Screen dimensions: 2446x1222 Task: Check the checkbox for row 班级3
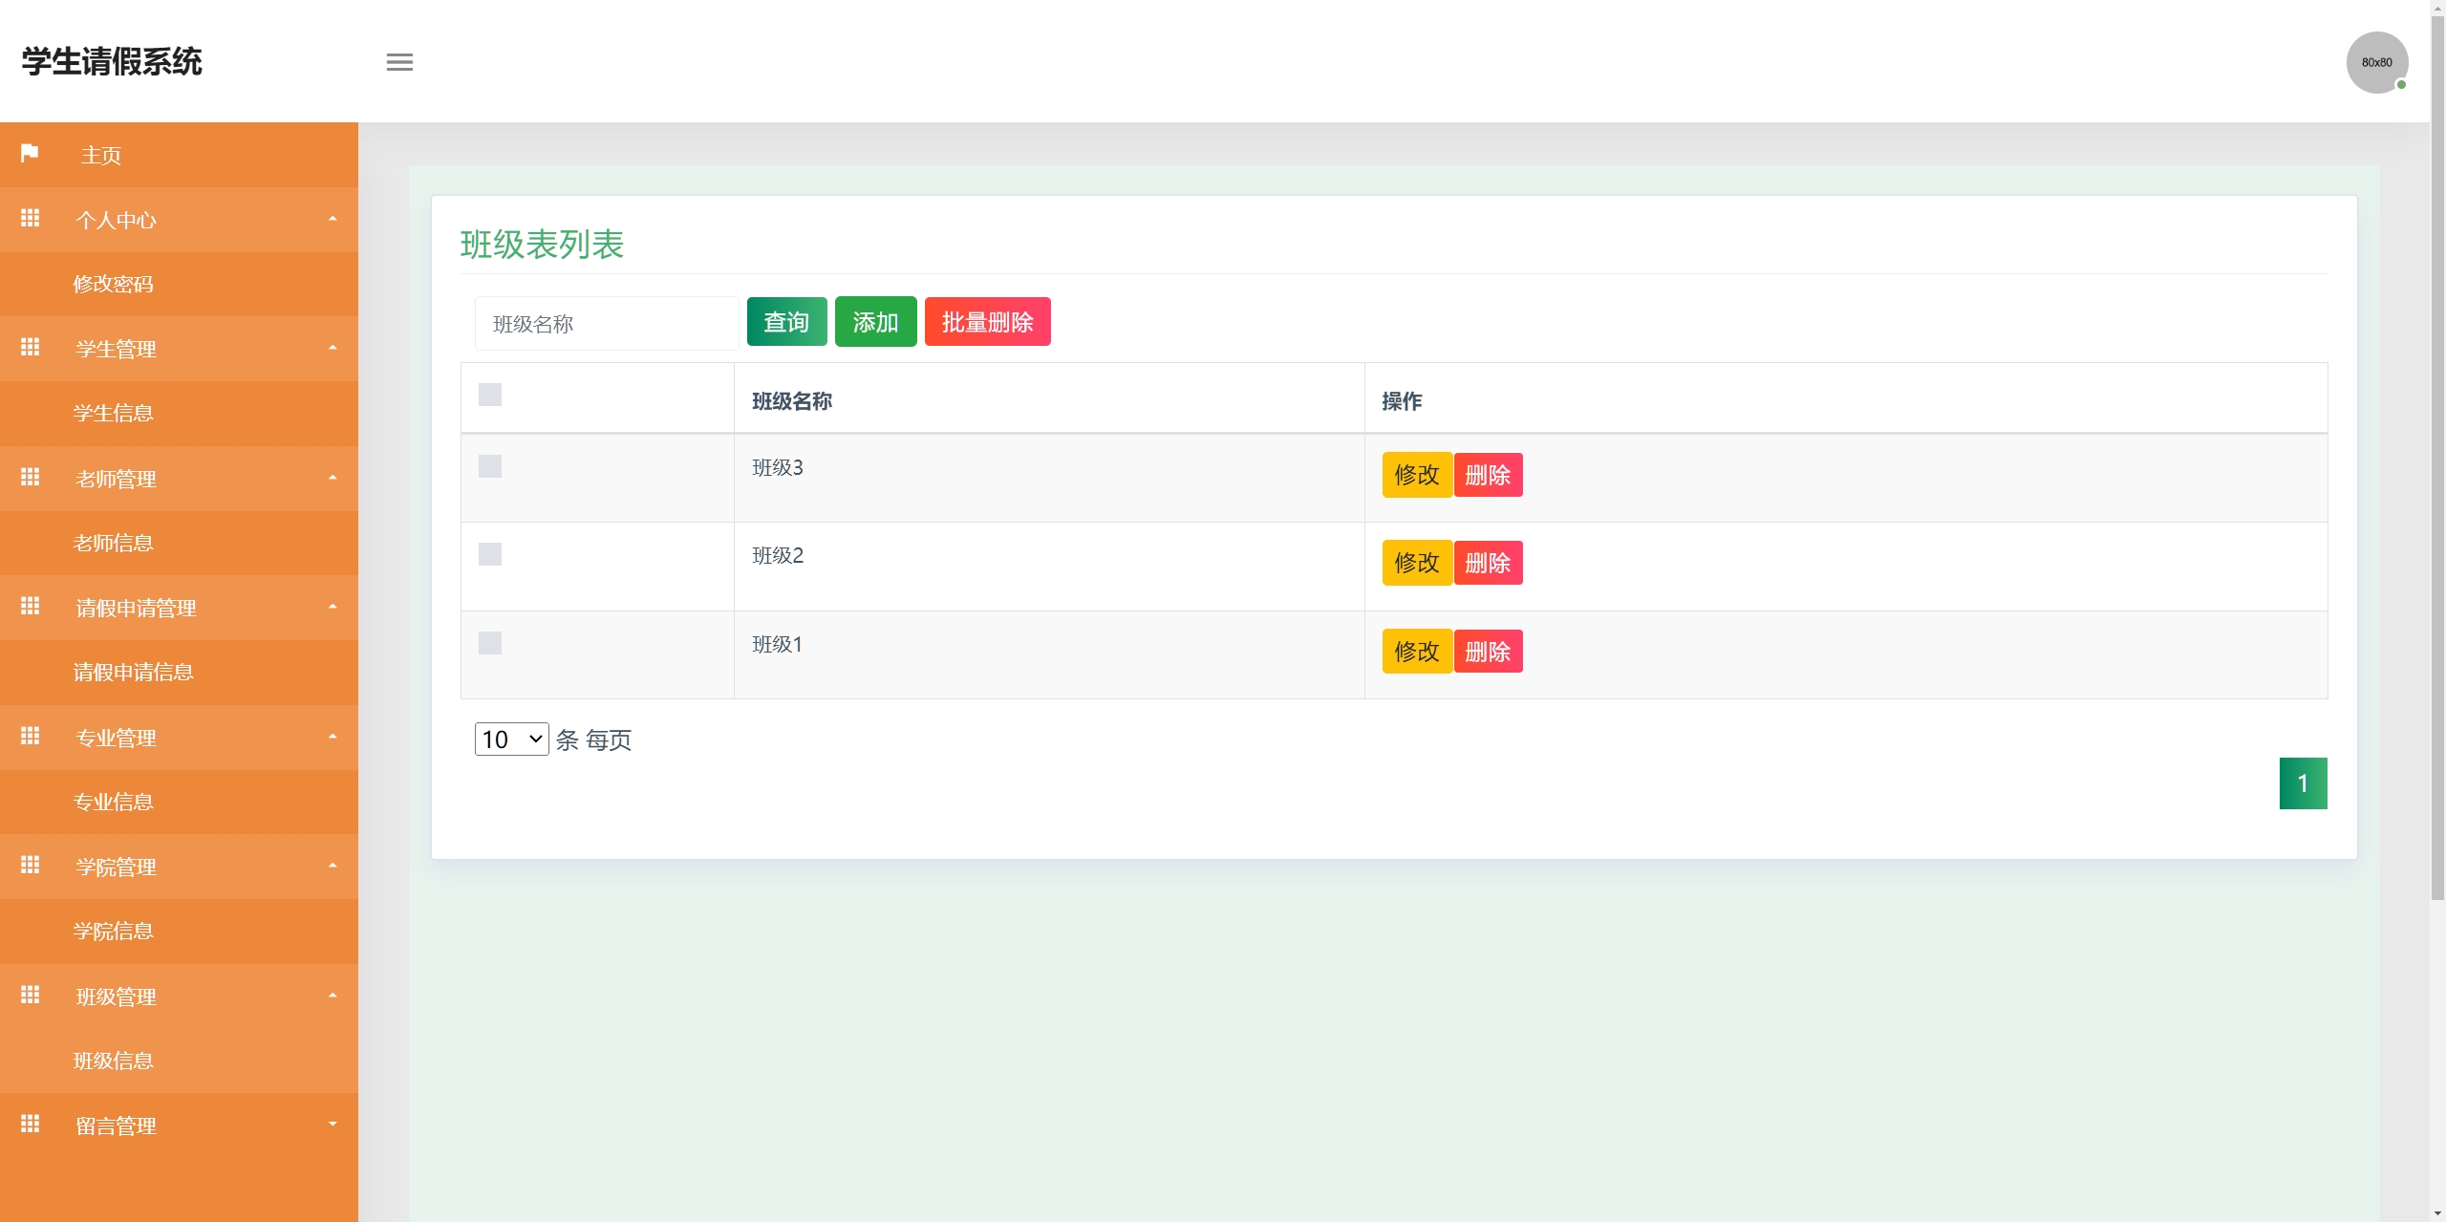point(490,466)
